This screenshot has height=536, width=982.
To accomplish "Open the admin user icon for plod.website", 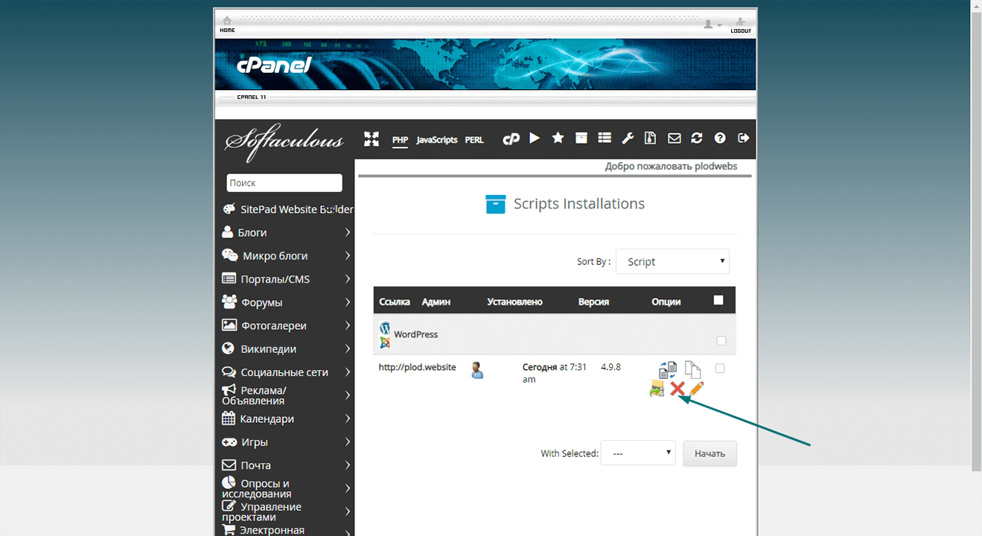I will point(477,370).
